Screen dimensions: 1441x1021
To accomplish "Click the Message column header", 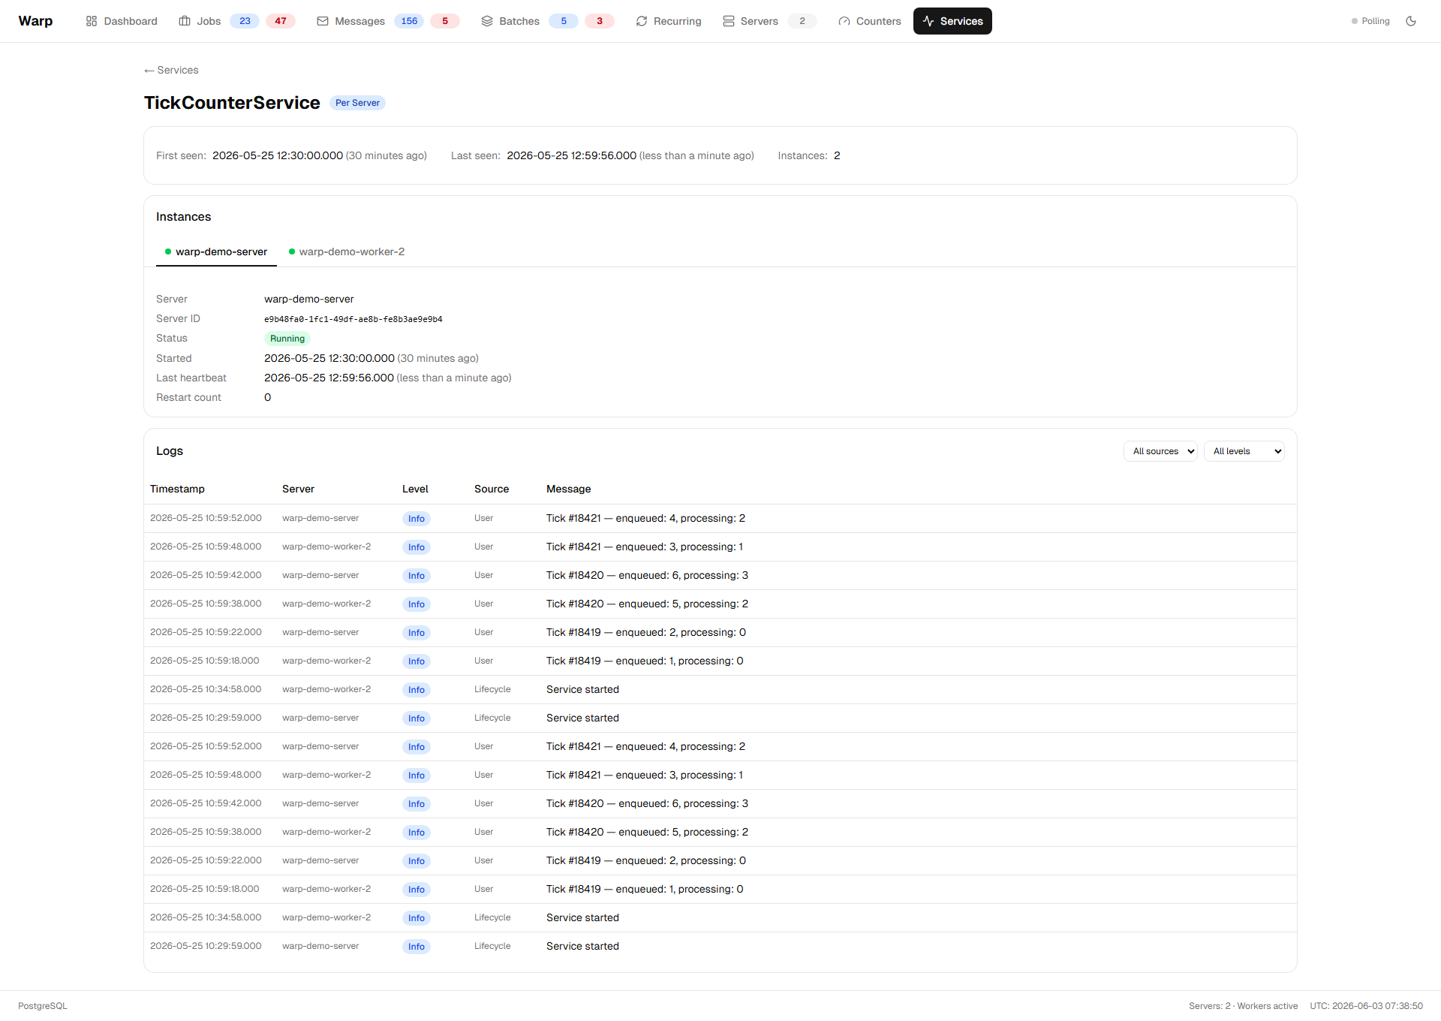I will point(568,489).
